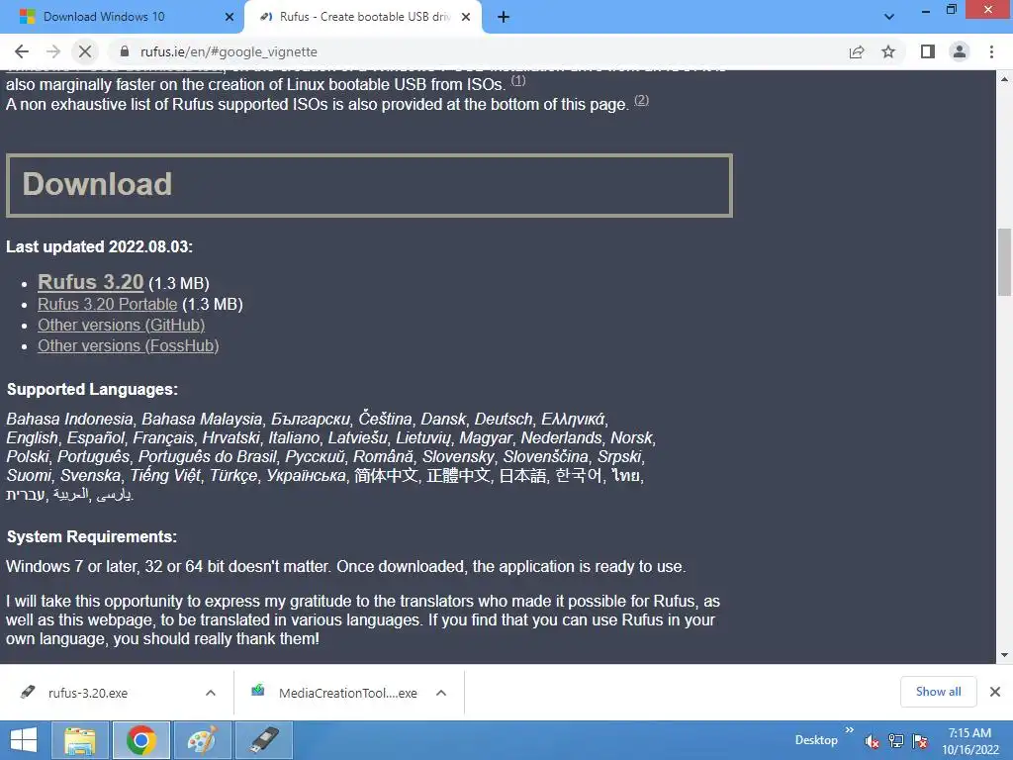Click the address bar URL rufus.ie
1013x760 pixels.
(229, 51)
